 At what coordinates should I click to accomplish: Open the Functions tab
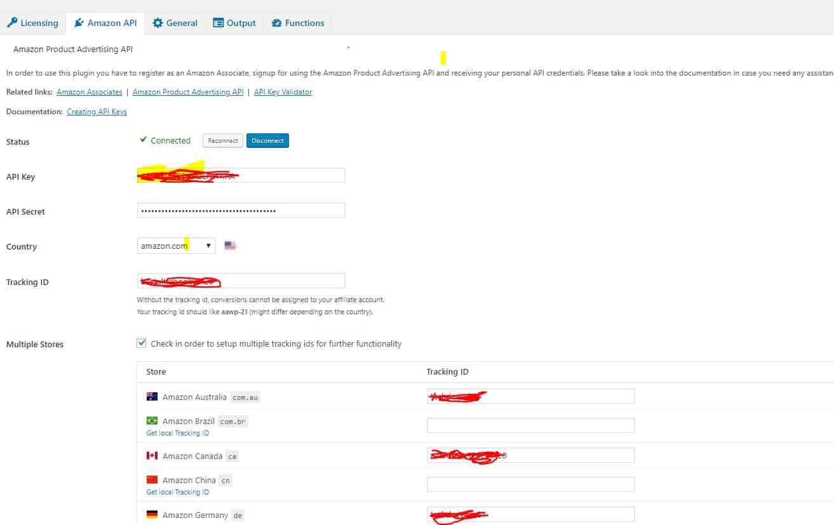[x=297, y=23]
